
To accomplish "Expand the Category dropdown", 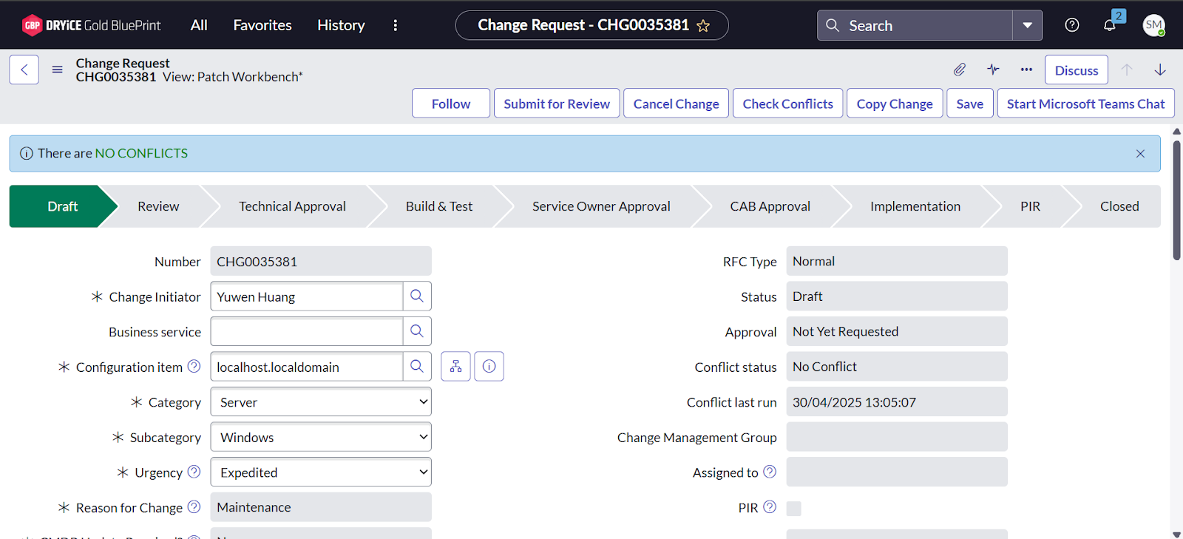I will coord(321,402).
